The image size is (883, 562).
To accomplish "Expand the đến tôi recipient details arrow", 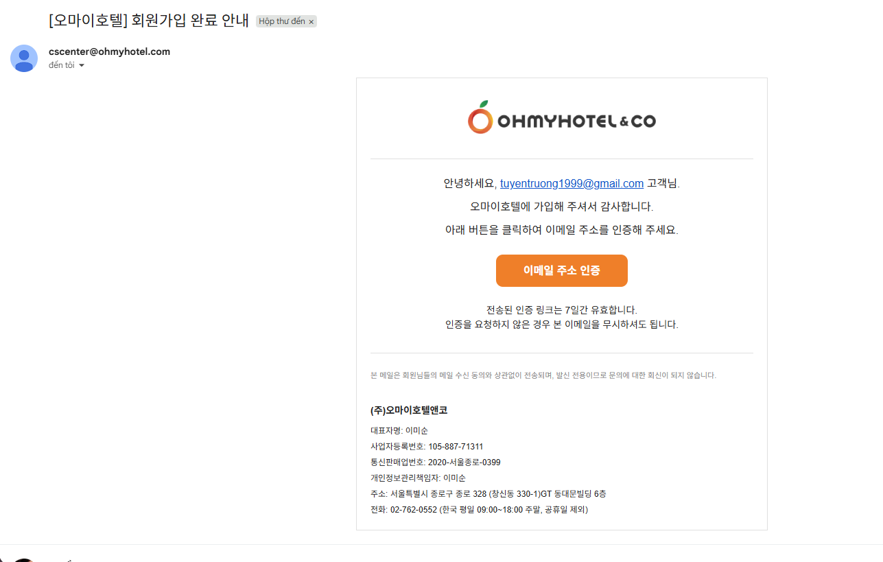I will coord(82,65).
